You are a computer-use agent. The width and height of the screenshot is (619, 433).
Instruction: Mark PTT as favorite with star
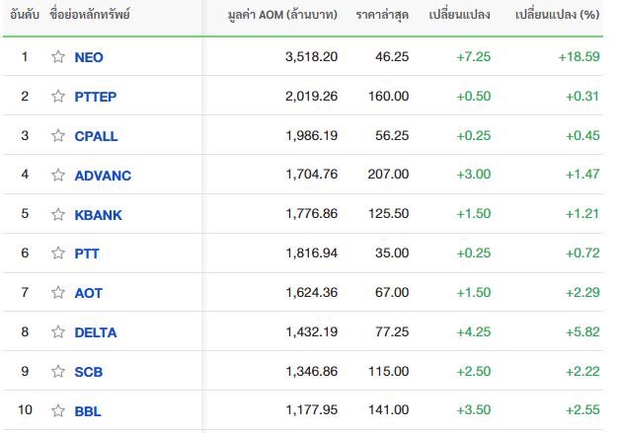58,253
